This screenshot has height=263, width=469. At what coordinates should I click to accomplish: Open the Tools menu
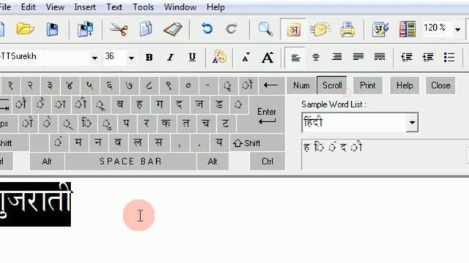point(144,7)
